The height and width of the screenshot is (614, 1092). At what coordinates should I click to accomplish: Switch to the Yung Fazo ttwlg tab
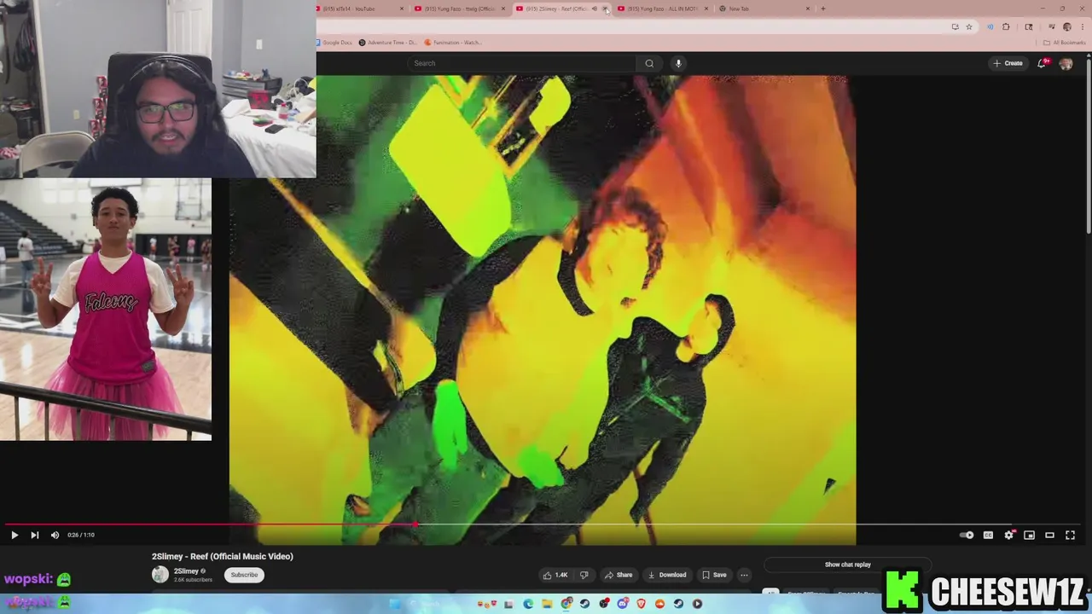pos(459,9)
